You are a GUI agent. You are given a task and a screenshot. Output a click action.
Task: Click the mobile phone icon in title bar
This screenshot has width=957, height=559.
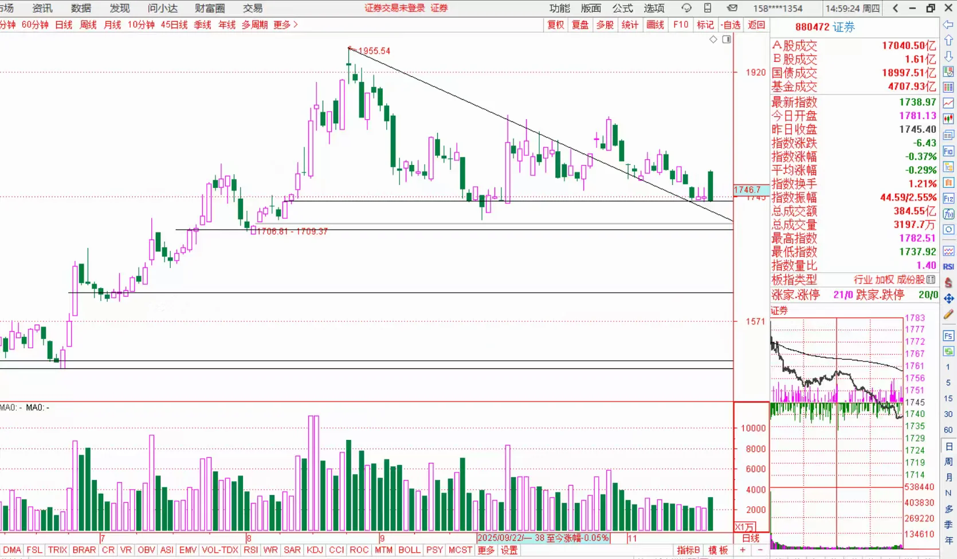click(x=708, y=8)
